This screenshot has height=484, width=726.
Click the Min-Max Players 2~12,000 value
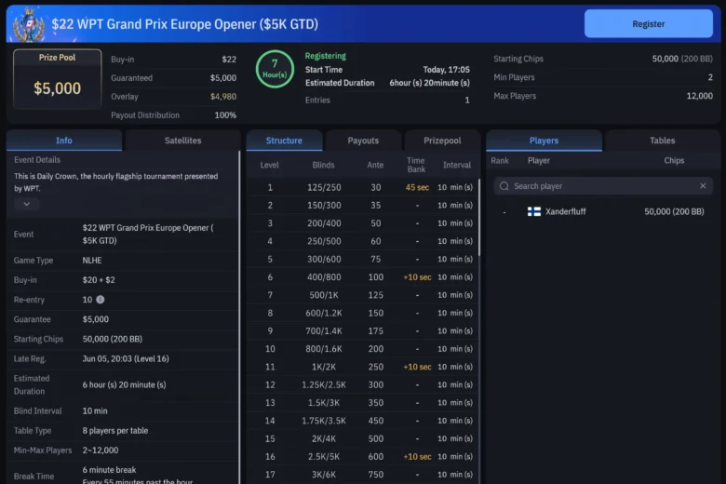point(101,450)
